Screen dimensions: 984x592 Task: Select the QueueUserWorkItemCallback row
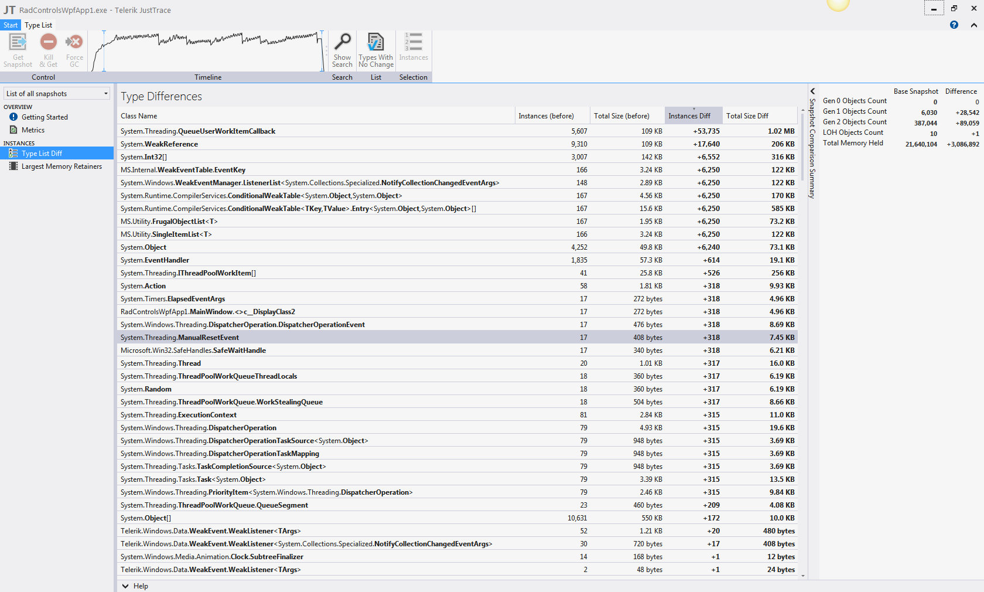[457, 131]
